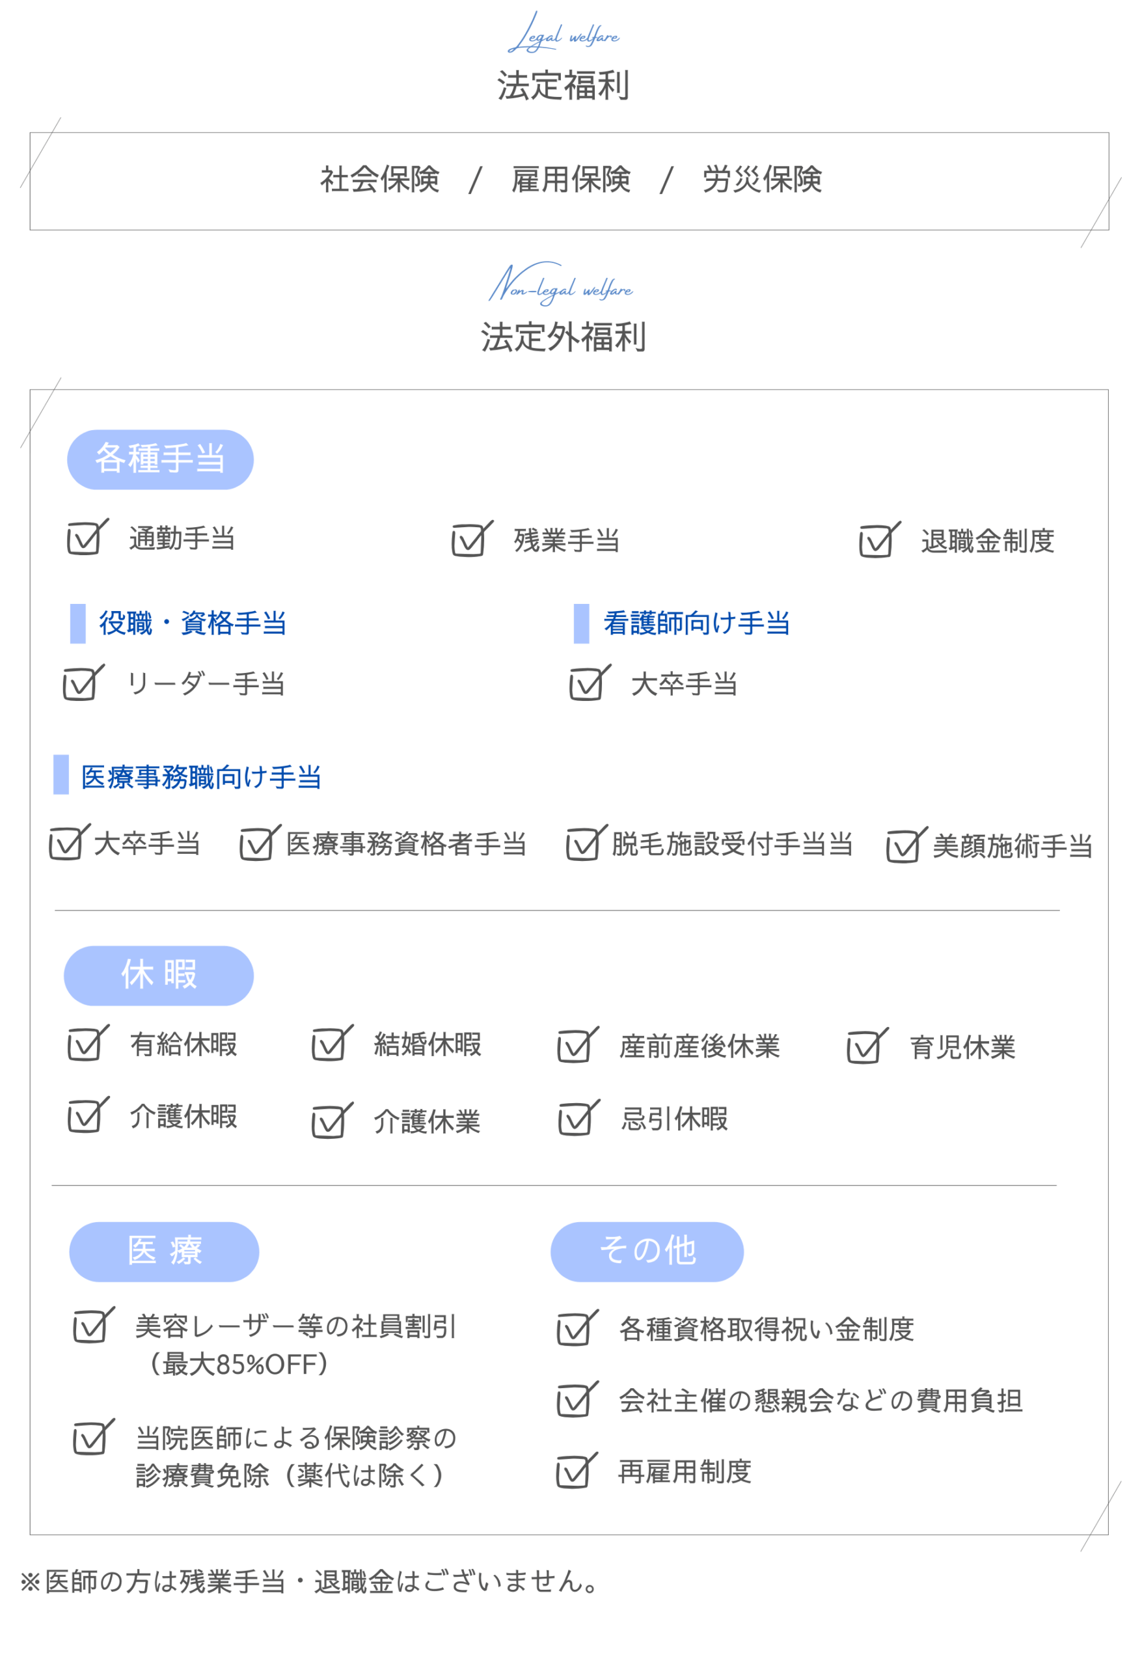Tick the 結婚休暇 checkbox
Screen dimensions: 1142x1666
(333, 1044)
